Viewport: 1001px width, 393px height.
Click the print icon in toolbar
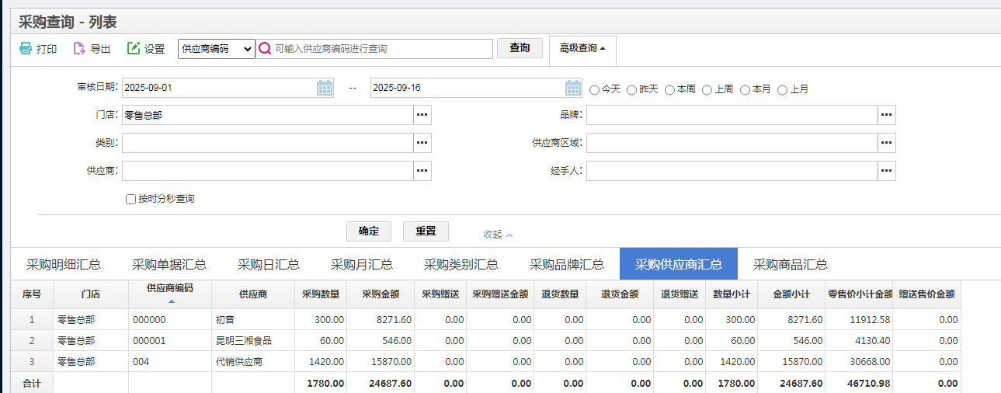26,49
